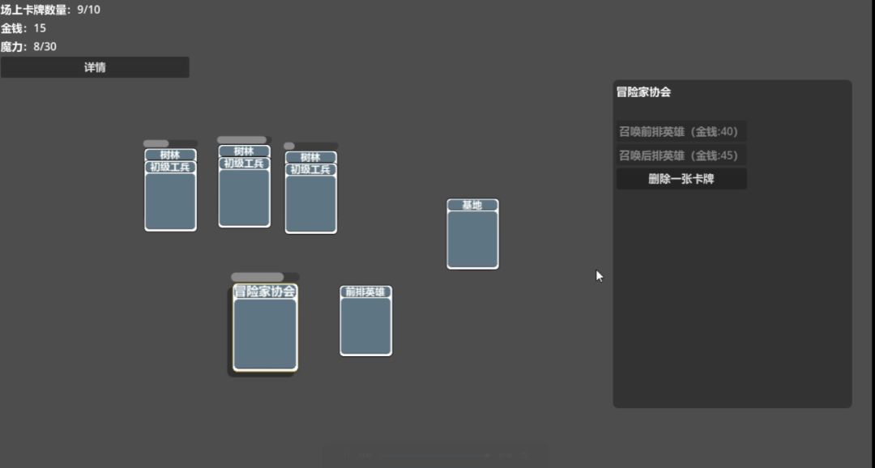Click progress bar above leftmost 树林 stack
Image resolution: width=875 pixels, height=468 pixels.
point(170,143)
